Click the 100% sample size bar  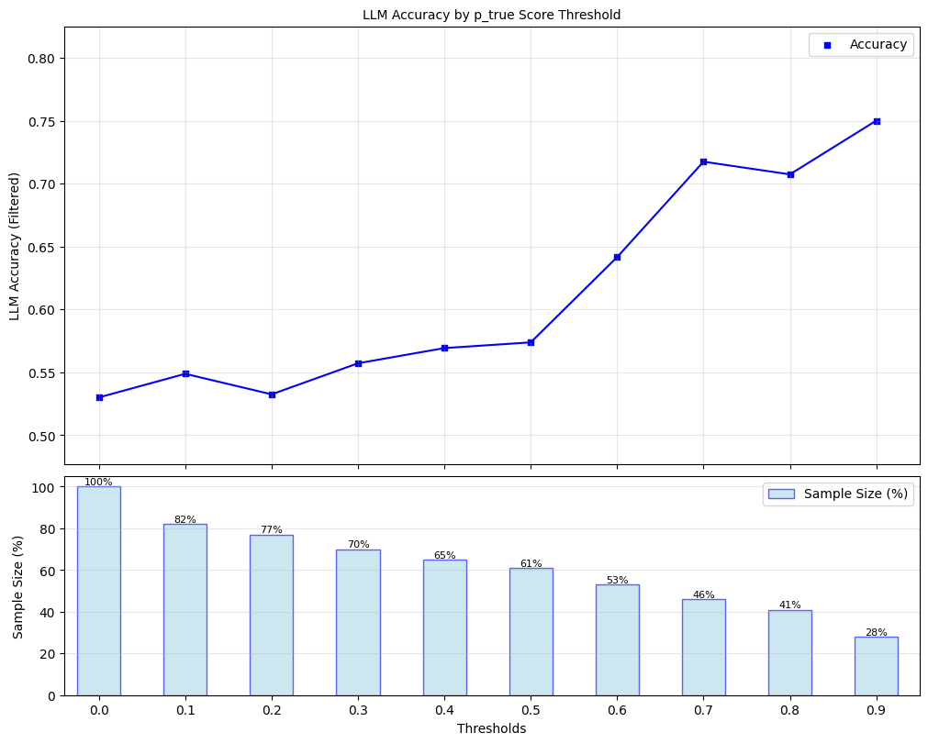(x=99, y=591)
